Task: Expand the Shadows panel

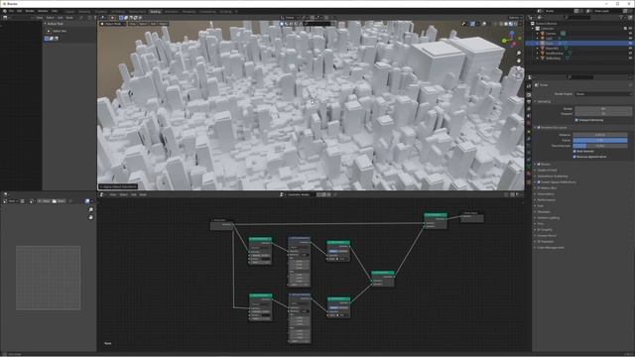Action: [543, 212]
